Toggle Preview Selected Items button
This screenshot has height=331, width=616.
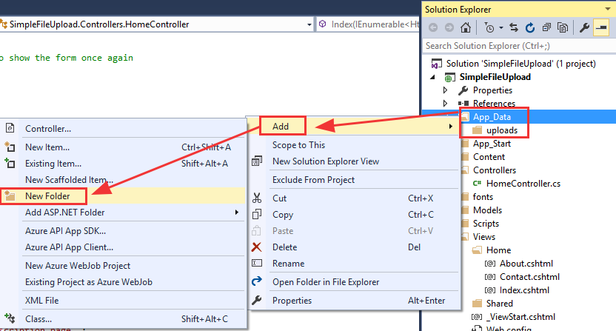pos(600,28)
